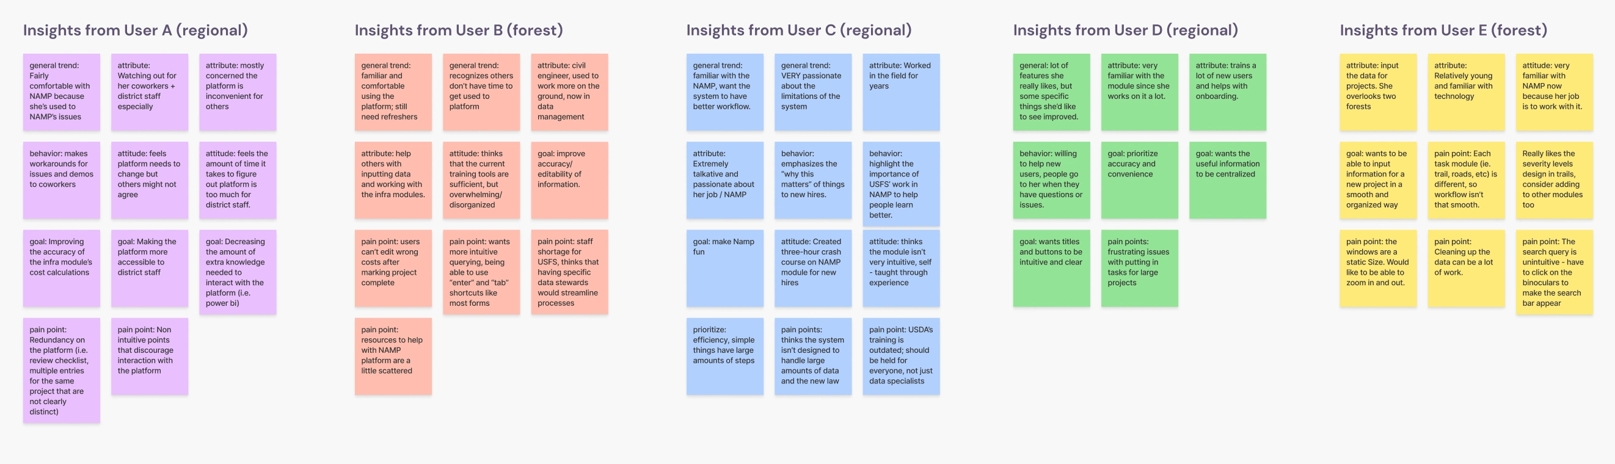Select blue note about USDA's outdated training
The height and width of the screenshot is (464, 1615).
click(900, 355)
